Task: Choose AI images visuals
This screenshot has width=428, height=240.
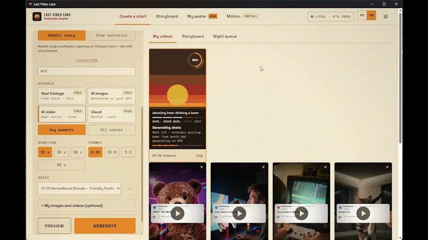Action: point(112,96)
